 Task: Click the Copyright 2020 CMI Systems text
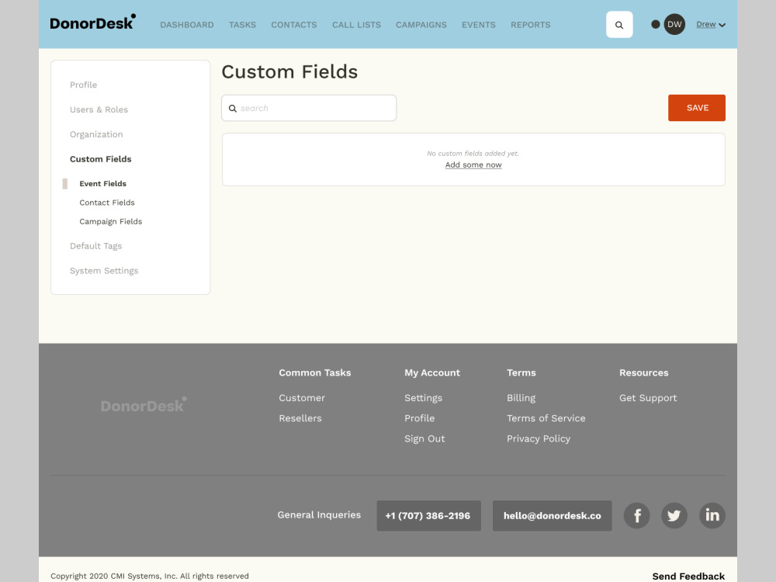[x=150, y=576]
